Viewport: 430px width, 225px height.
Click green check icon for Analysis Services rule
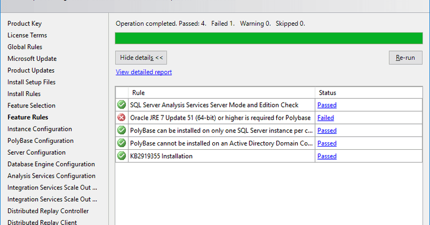pyautogui.click(x=121, y=105)
